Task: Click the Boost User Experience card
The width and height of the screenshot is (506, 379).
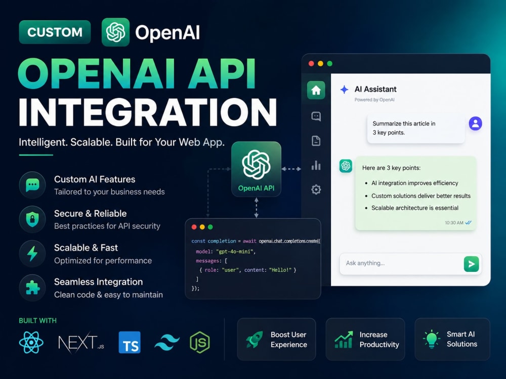Action: [x=277, y=340]
